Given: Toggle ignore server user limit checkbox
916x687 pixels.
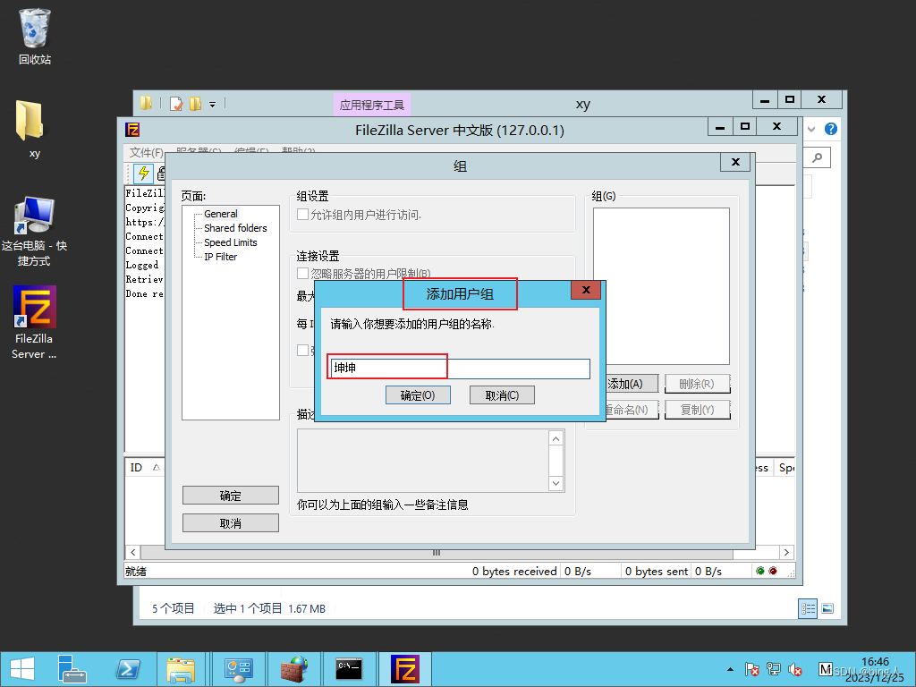Looking at the screenshot, I should click(x=302, y=273).
